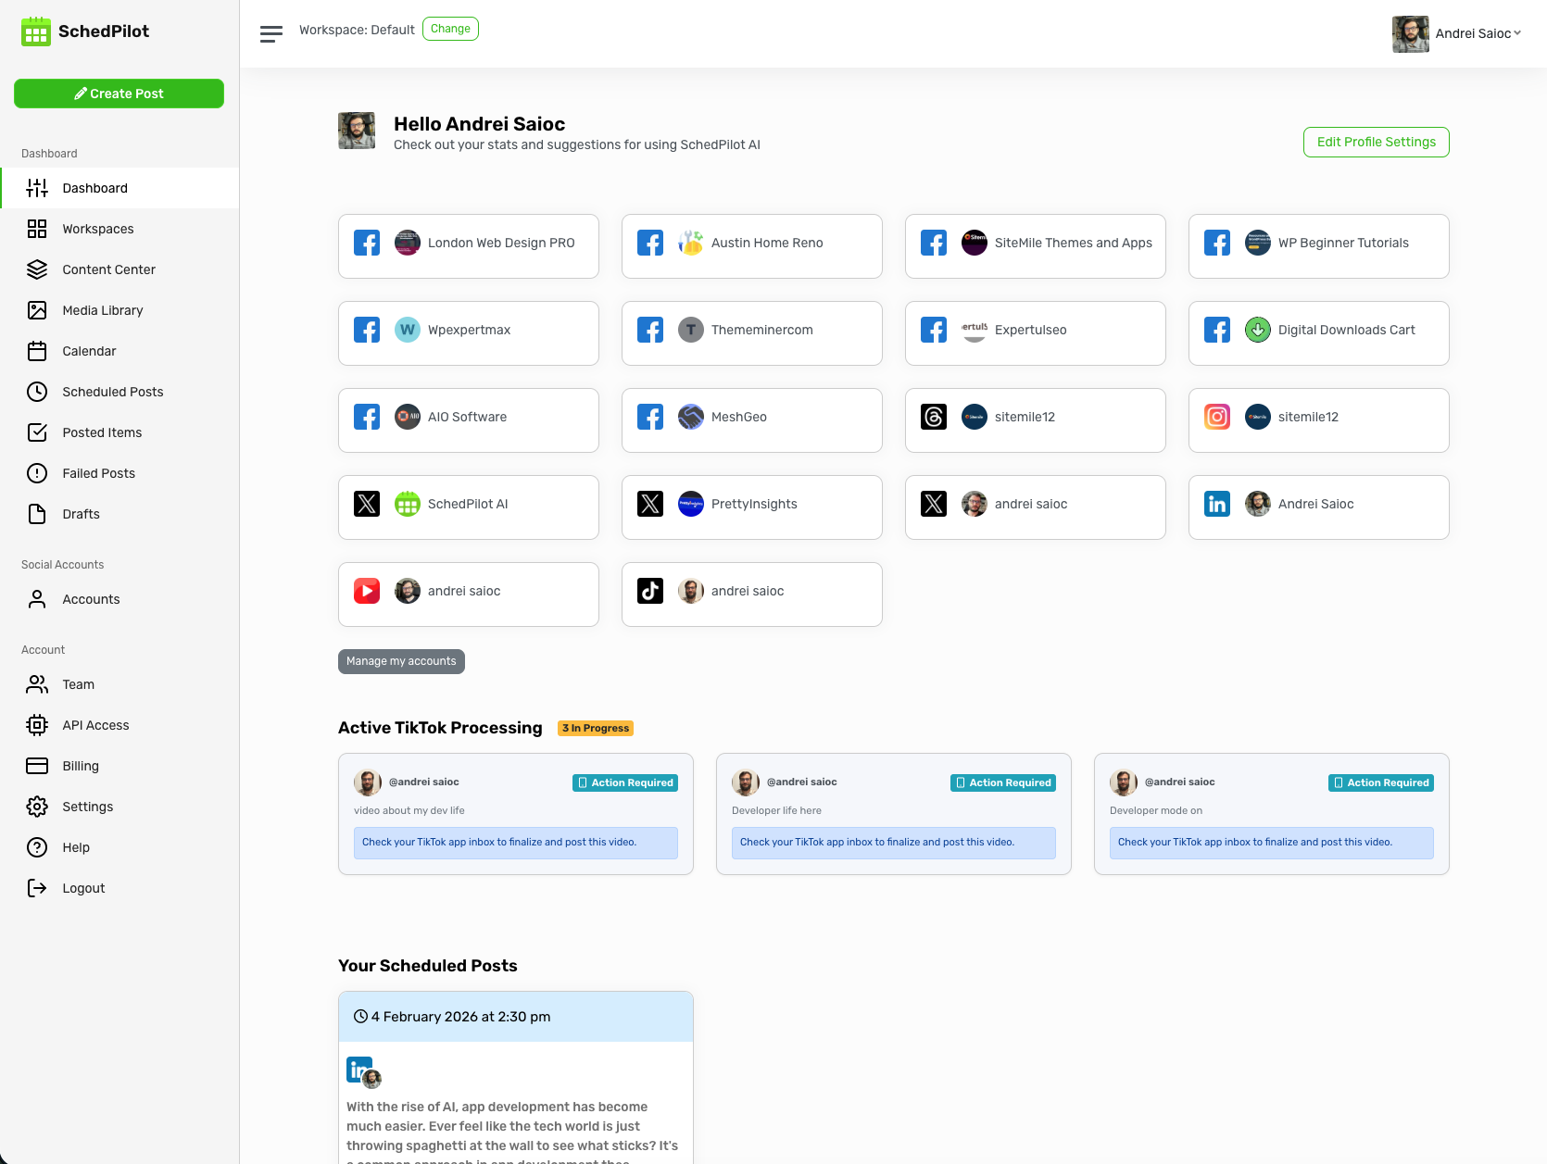Image resolution: width=1547 pixels, height=1164 pixels.
Task: Select Workspaces in the sidebar
Action: [x=119, y=229]
